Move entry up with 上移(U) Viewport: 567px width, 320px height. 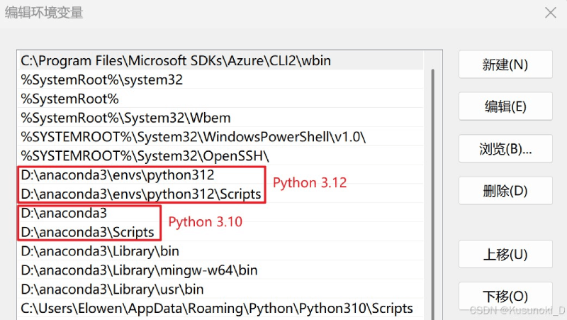[505, 254]
